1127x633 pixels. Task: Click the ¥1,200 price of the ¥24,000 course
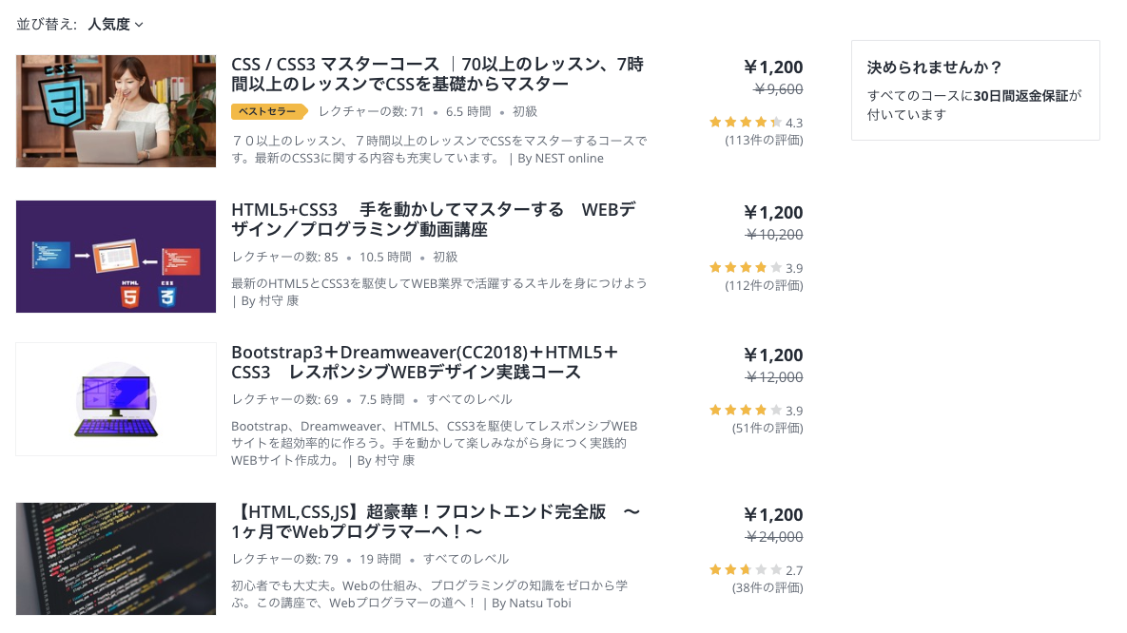click(773, 514)
